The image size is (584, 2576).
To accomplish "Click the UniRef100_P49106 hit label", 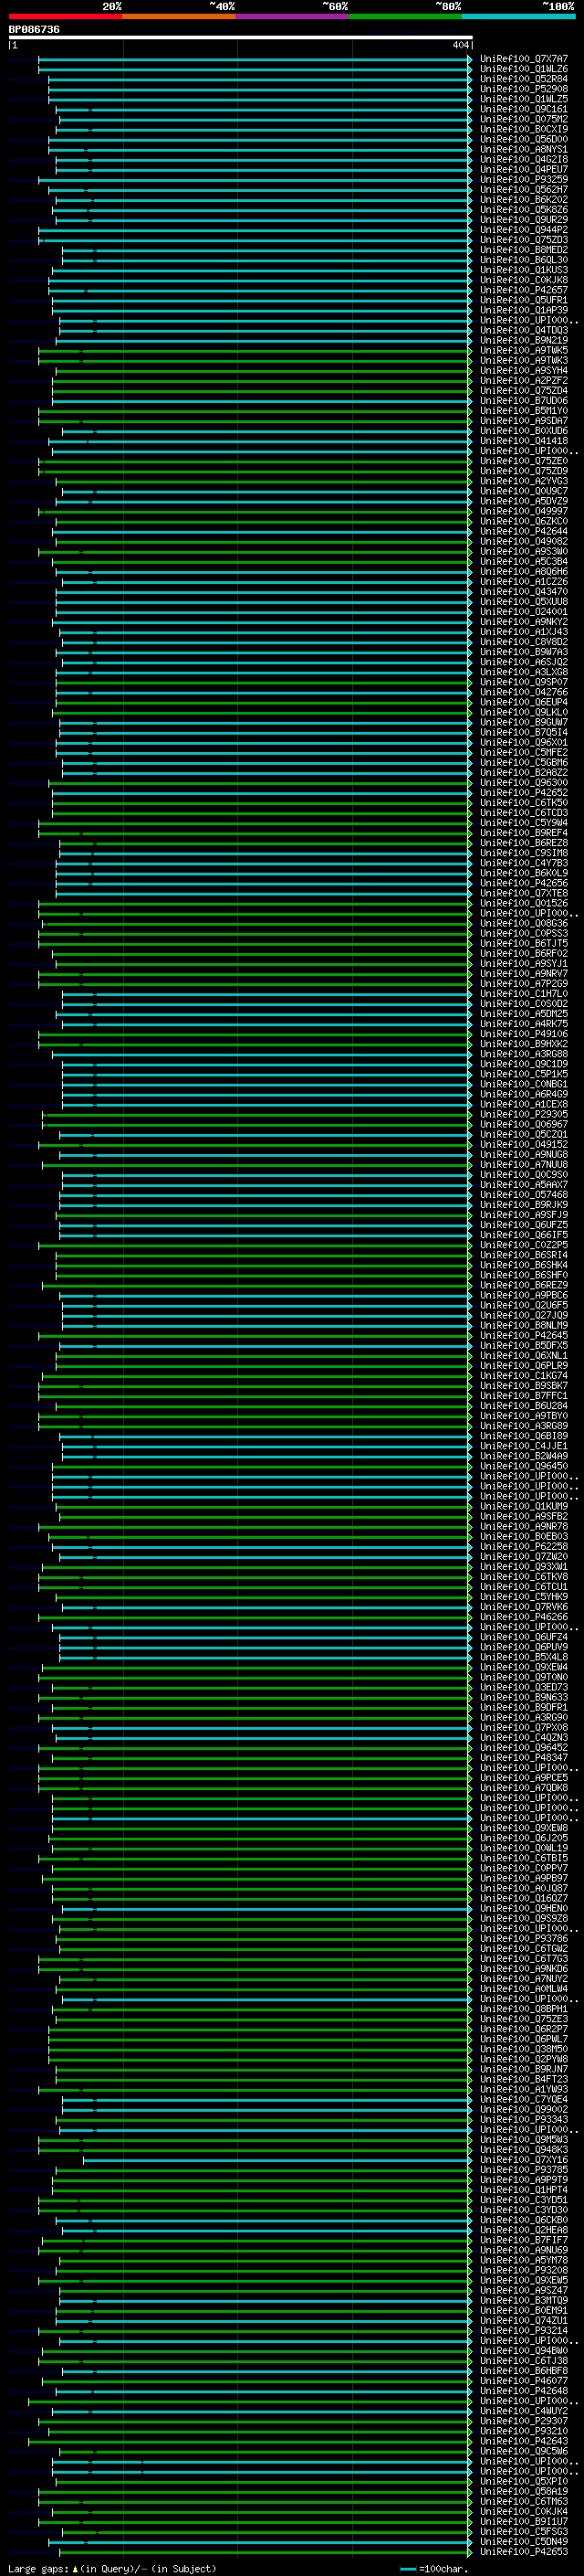I will pos(524,1034).
